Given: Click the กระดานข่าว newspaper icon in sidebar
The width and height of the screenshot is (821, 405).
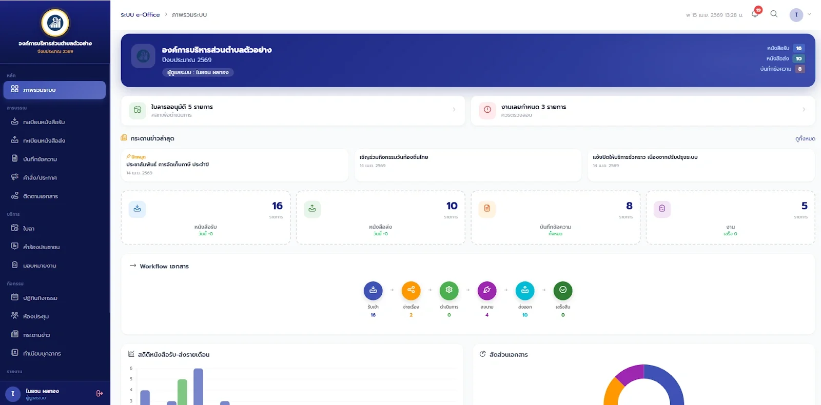Looking at the screenshot, I should (x=15, y=334).
